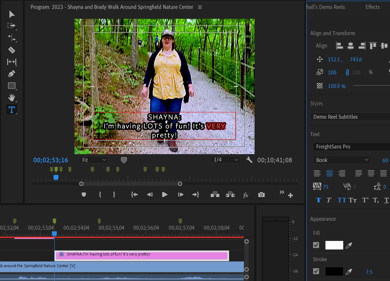Pick fill color with the eyedropper
390x281 pixels.
349,246
